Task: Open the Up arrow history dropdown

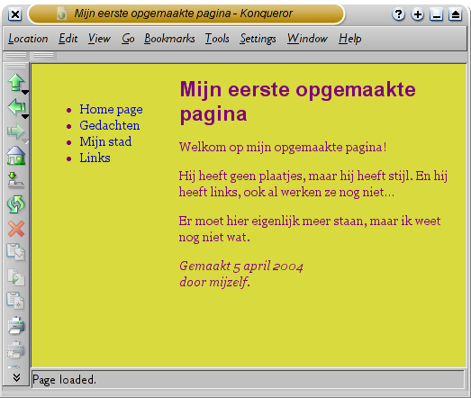Action: [25, 92]
